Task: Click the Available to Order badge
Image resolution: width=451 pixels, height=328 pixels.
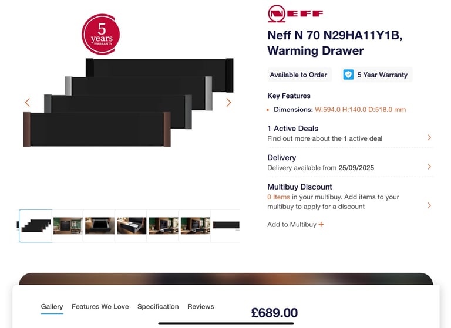Action: click(298, 75)
